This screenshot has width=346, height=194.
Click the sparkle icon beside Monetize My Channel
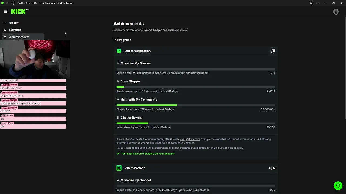click(118, 63)
